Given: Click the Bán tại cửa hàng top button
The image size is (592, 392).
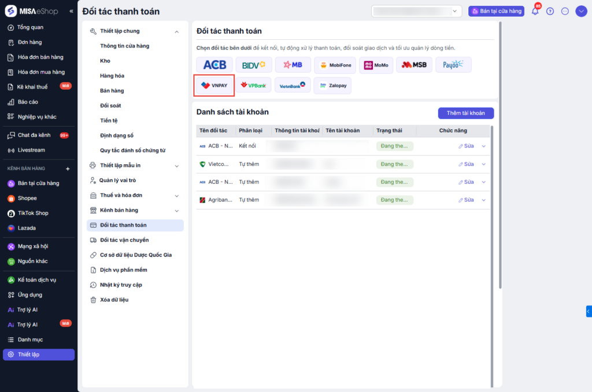Looking at the screenshot, I should click(x=496, y=11).
